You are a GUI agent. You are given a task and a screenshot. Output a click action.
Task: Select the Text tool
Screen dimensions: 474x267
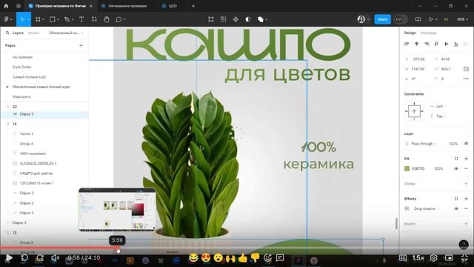[81, 19]
